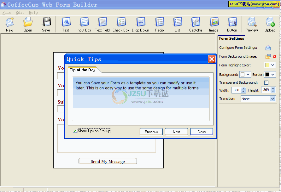Decrease the form Height value
The image size is (281, 192).
tap(273, 91)
